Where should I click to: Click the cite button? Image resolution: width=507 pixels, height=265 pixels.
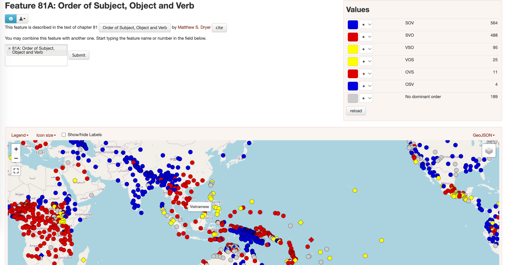(x=219, y=28)
